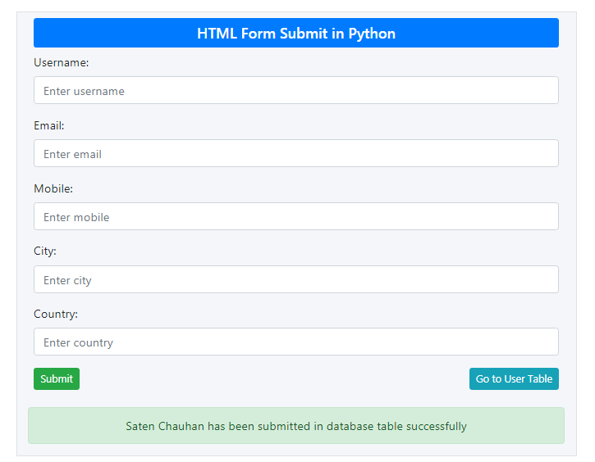
Task: Click the green Submit button
Action: [x=57, y=378]
